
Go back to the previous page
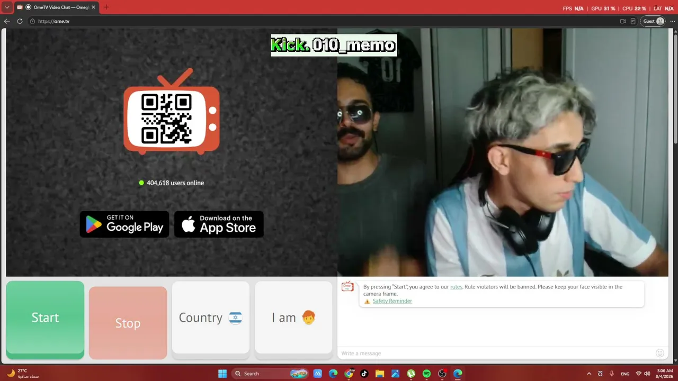tap(7, 21)
